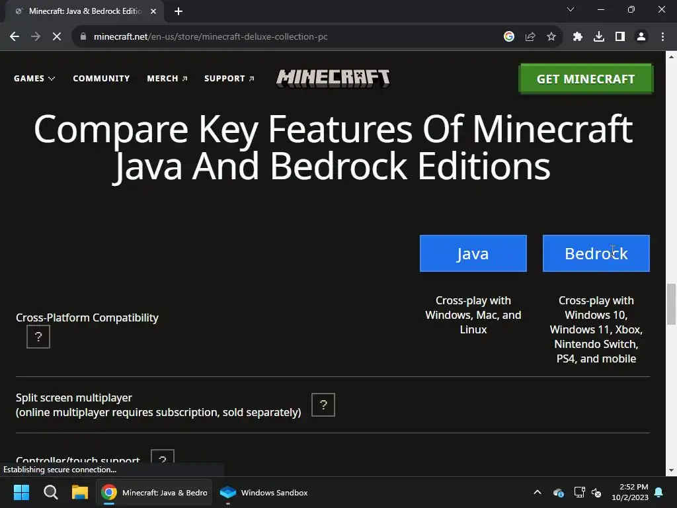Open Chrome three-dot menu
Image resolution: width=677 pixels, height=508 pixels.
click(x=662, y=37)
